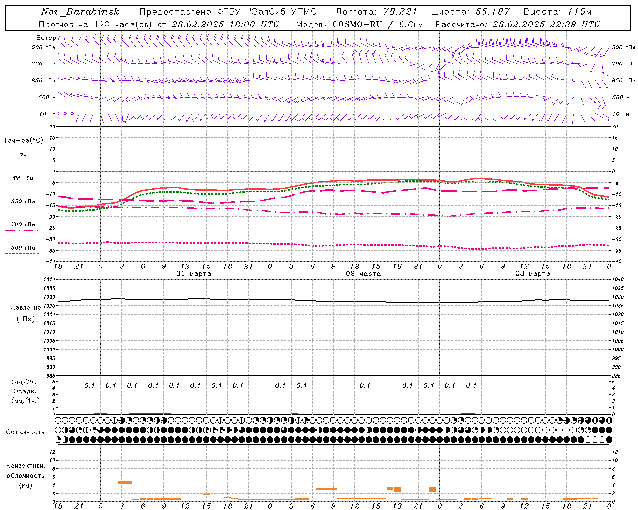Click the 02 марта date label
The height and width of the screenshot is (510, 638).
pos(364,274)
